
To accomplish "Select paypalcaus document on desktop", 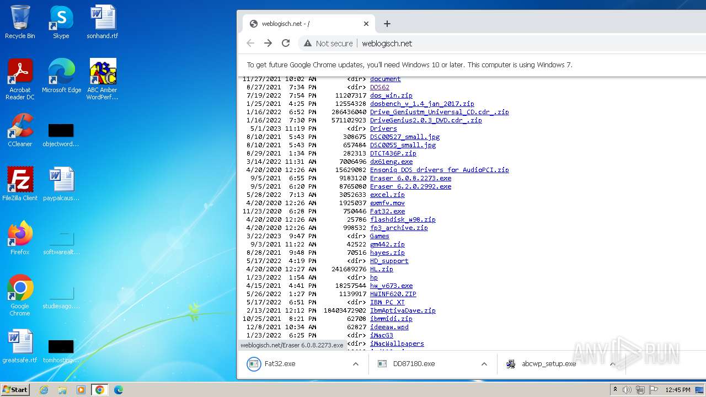I will [61, 184].
